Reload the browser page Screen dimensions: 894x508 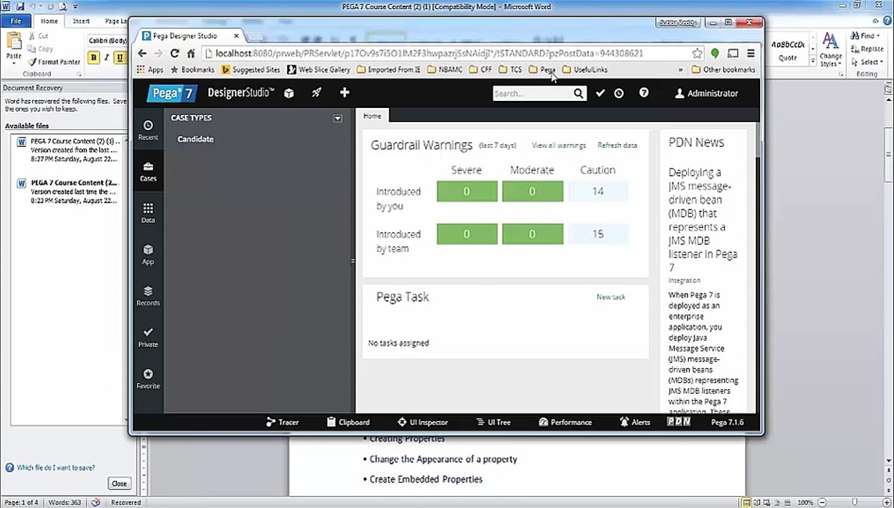coord(174,54)
